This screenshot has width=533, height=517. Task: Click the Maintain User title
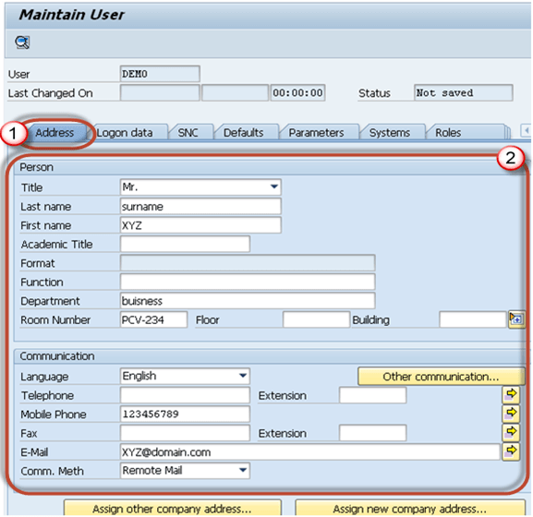[72, 15]
